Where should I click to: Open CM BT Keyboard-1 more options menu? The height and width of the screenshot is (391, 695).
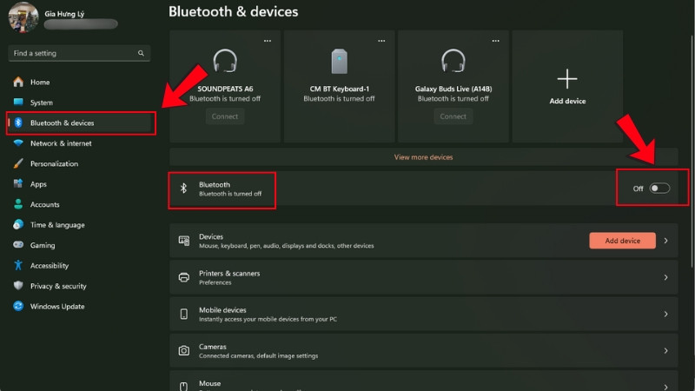[381, 41]
